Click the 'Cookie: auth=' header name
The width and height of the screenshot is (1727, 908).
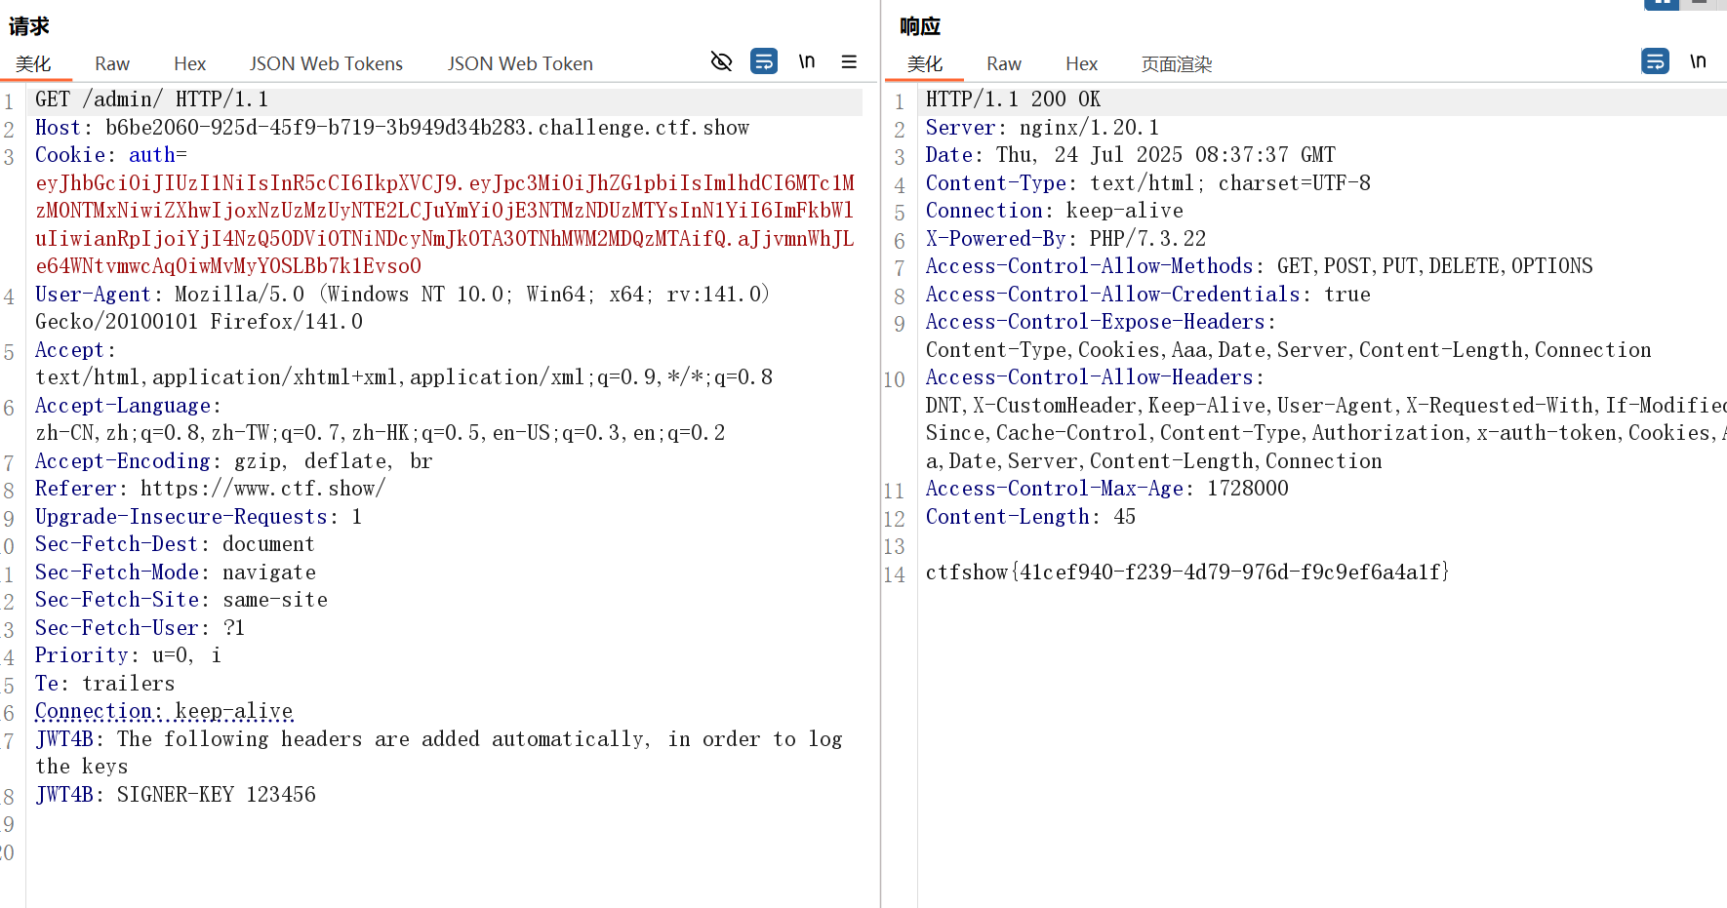[x=111, y=155]
